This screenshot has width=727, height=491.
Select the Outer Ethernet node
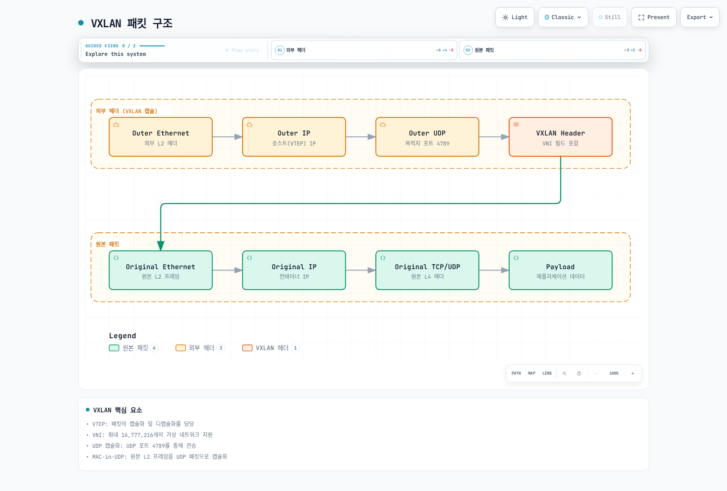(x=161, y=137)
